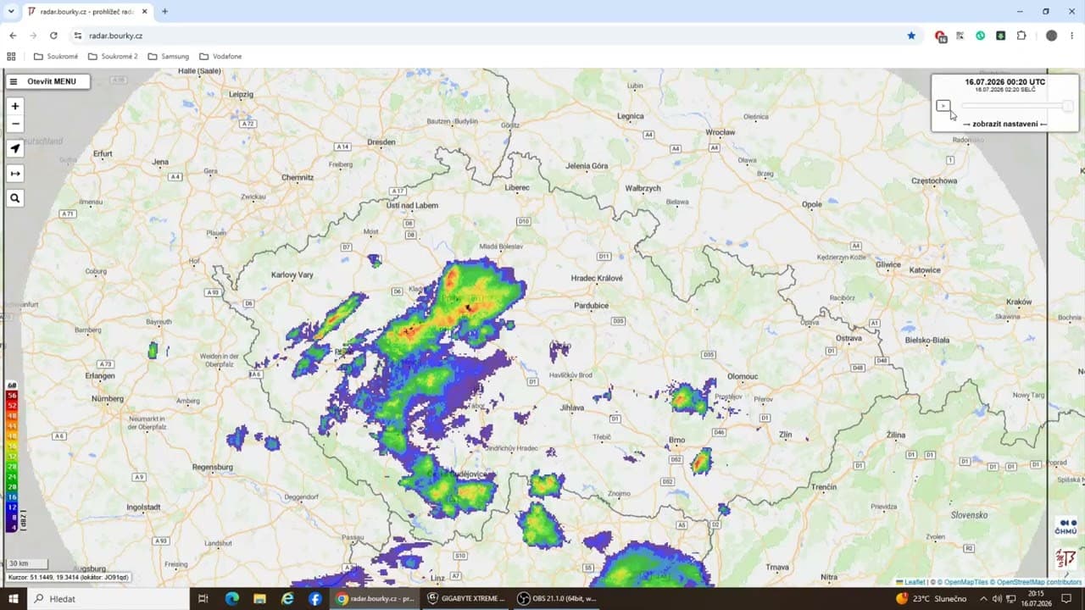Viewport: 1085px width, 610px height.
Task: Switch to the OBS 21.1.0 taskbar window
Action: click(x=557, y=598)
